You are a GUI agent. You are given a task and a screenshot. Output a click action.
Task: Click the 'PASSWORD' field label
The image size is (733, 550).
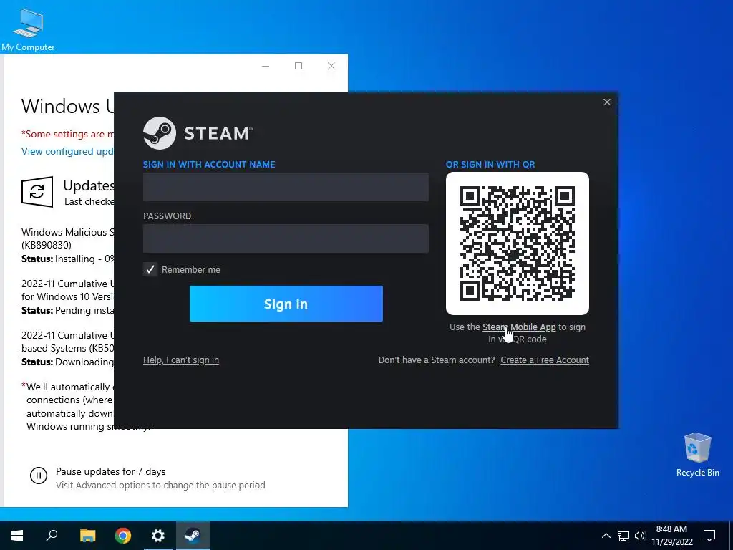tap(167, 216)
